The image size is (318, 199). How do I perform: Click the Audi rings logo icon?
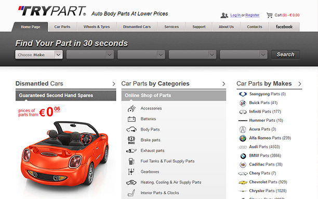(x=243, y=147)
